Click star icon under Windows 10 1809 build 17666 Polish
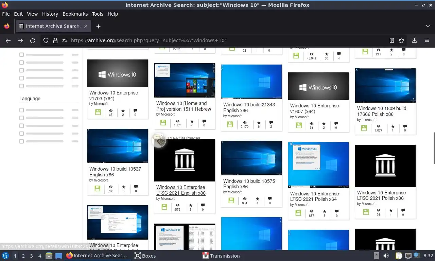Viewport: 435px width, 261px height. tap(393, 126)
